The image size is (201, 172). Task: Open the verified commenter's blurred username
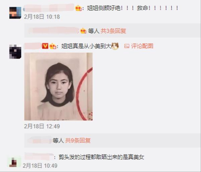(x=33, y=46)
